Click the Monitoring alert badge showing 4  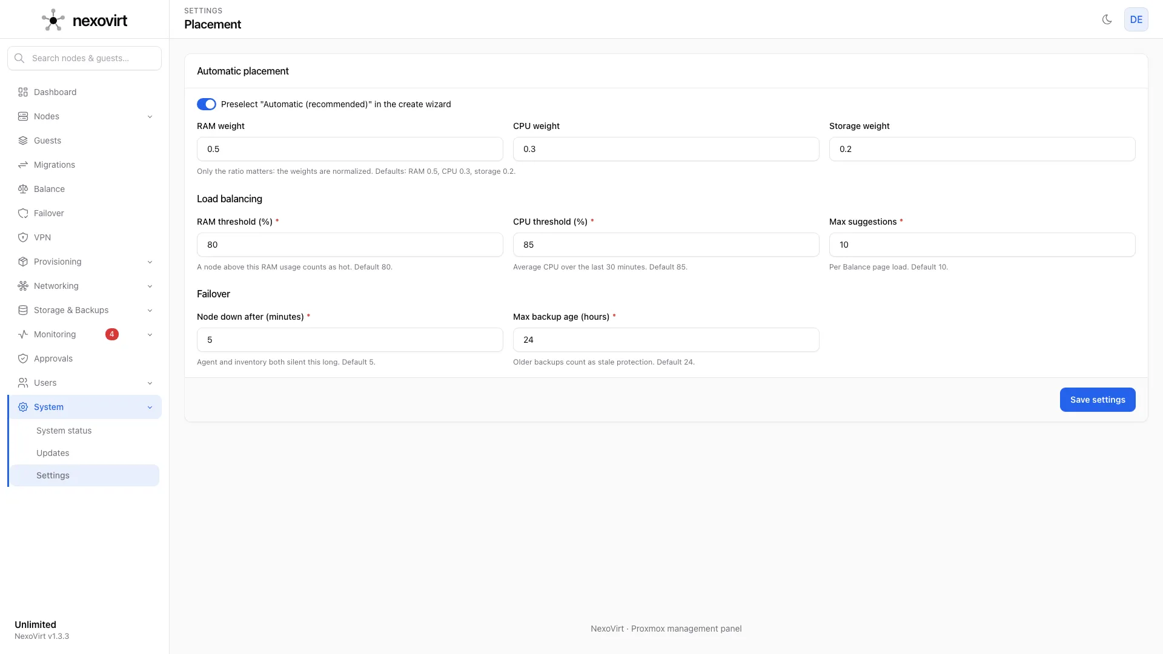[112, 334]
